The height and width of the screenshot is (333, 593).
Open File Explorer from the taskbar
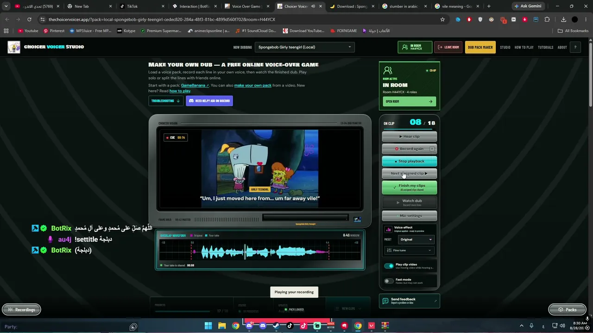[x=222, y=326]
